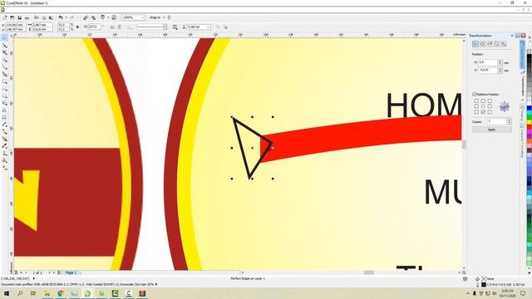Select middle-left anchor point checkbox
Viewport: 532px width, 299px height.
click(x=476, y=106)
